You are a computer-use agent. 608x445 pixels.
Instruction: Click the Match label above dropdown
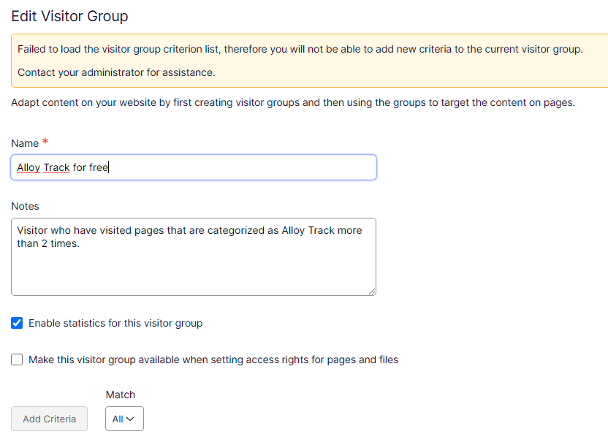click(121, 395)
